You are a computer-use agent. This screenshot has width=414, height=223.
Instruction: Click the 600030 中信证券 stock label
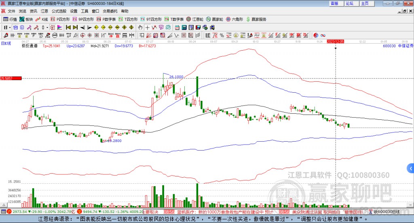click(x=398, y=46)
